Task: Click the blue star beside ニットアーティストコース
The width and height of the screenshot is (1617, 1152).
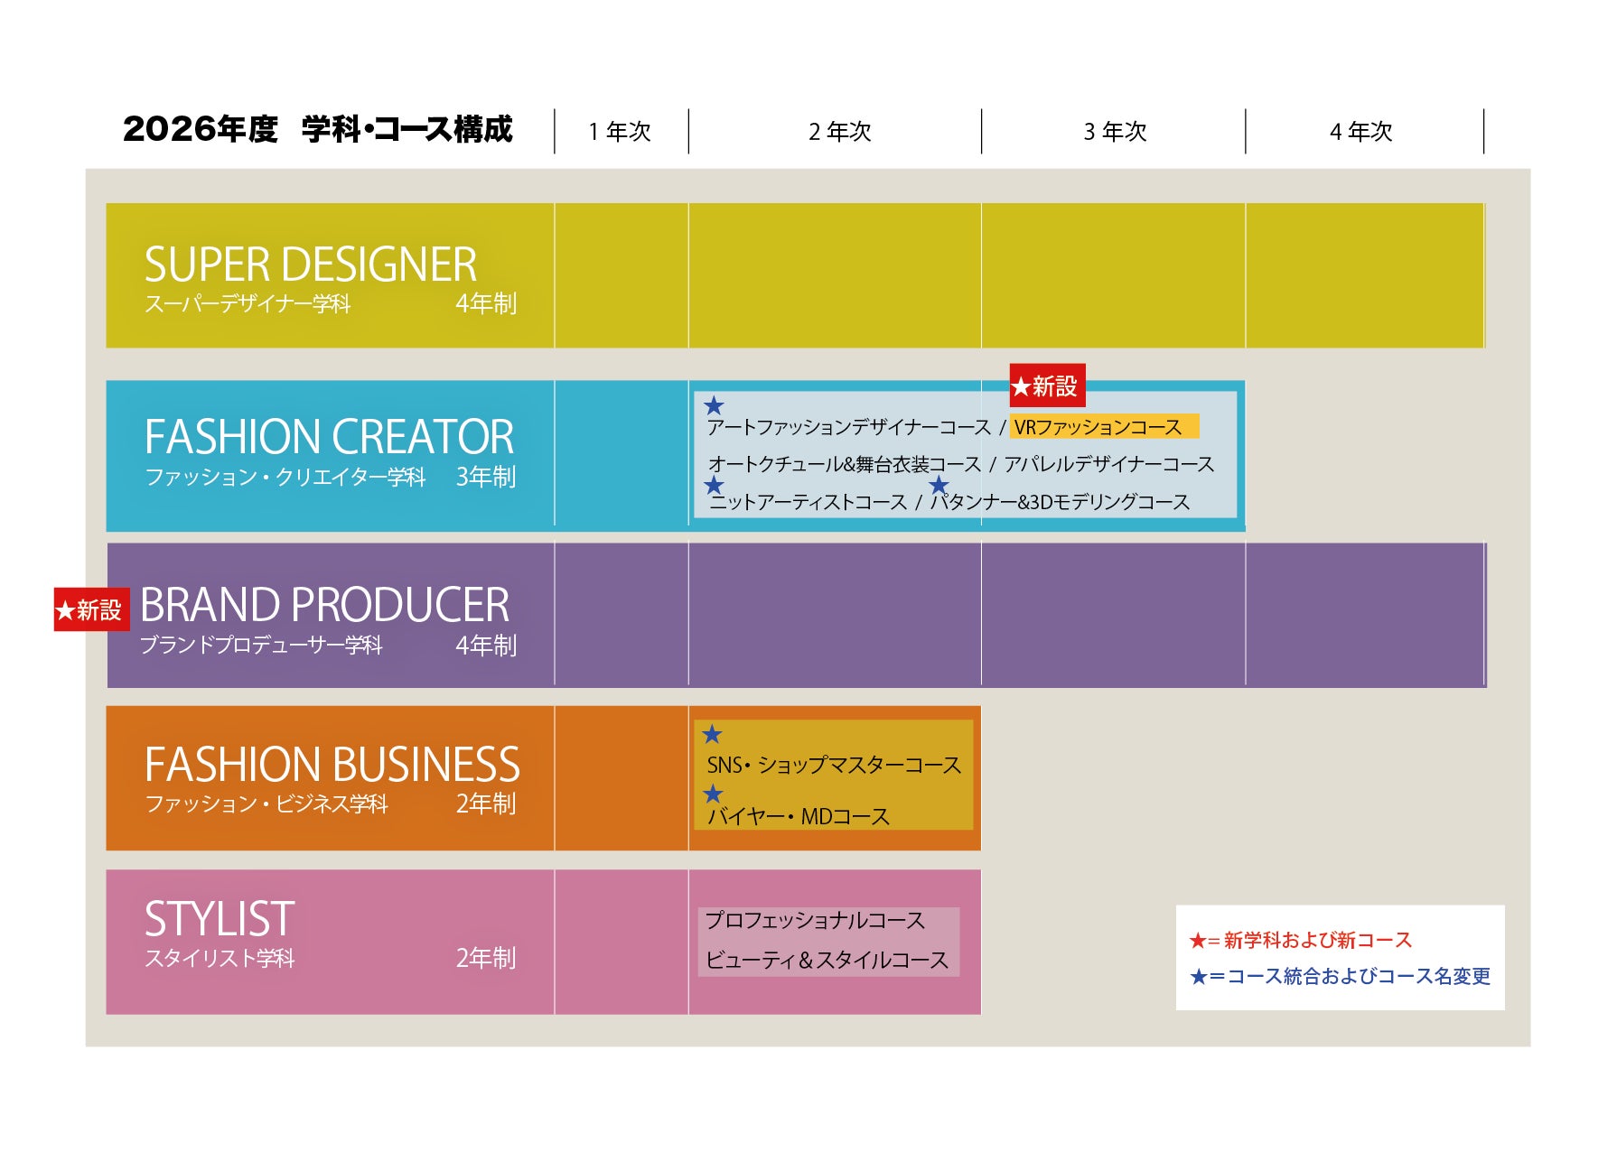Action: pos(714,484)
